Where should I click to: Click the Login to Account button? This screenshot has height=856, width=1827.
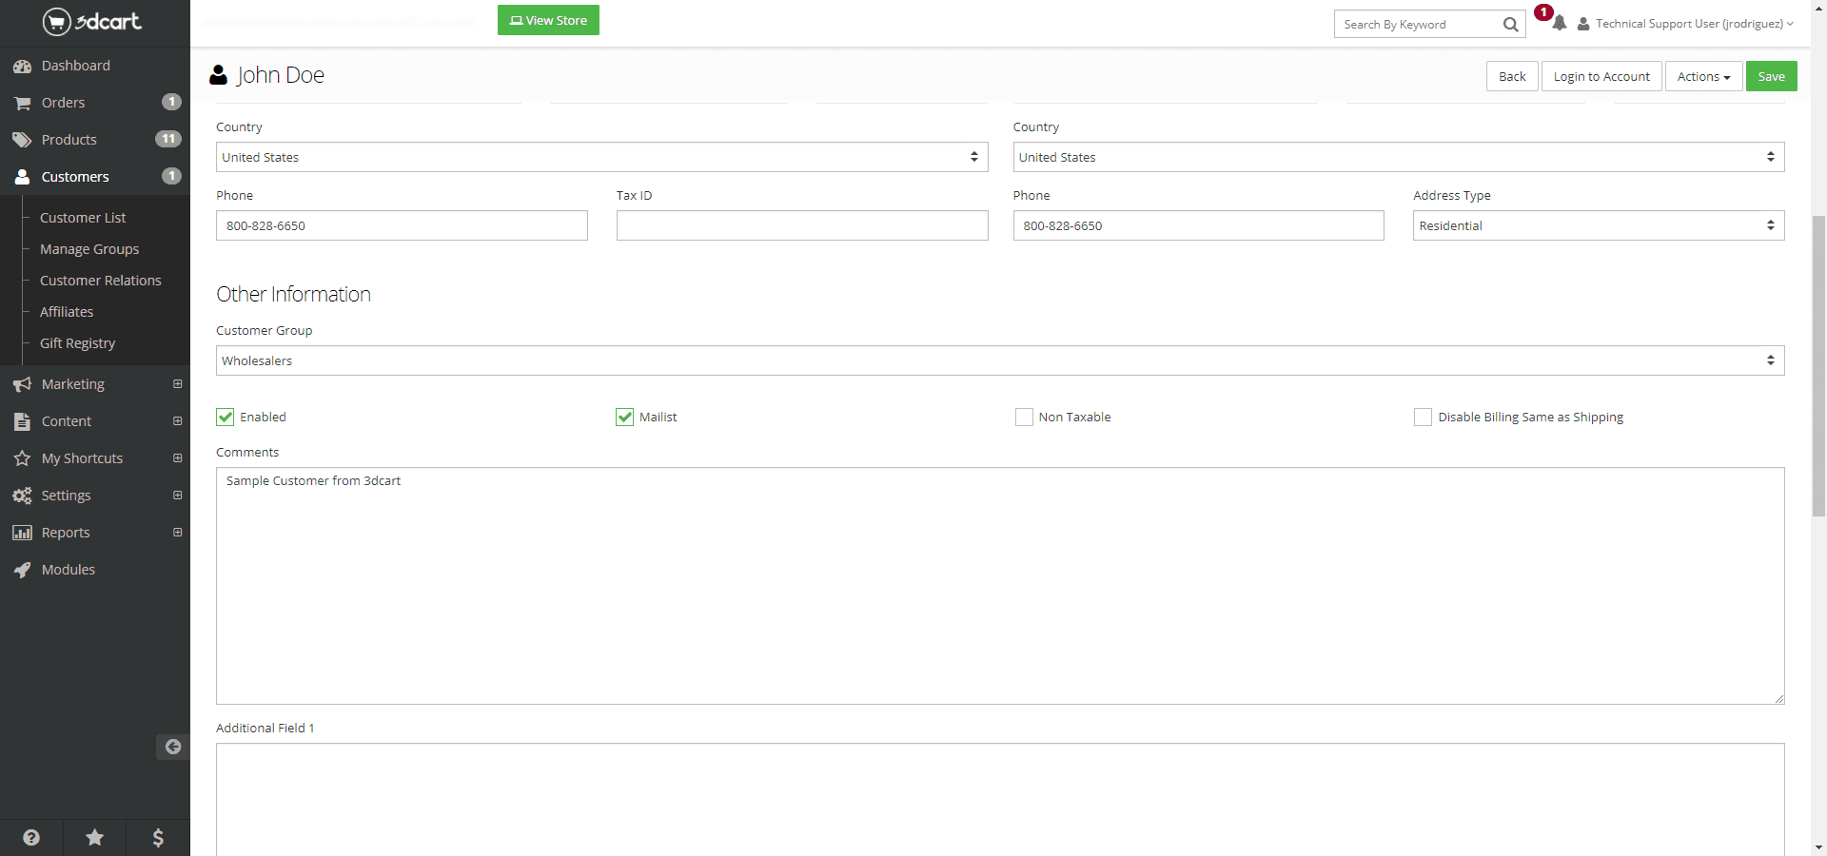[1601, 76]
